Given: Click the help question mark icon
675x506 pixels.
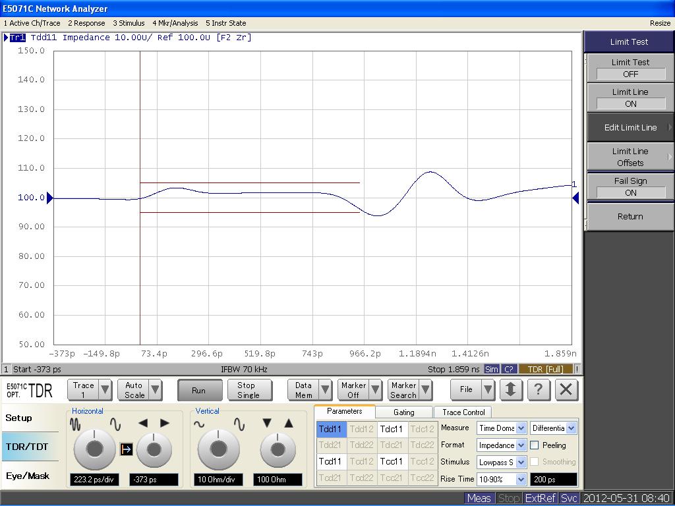Looking at the screenshot, I should pyautogui.click(x=539, y=389).
